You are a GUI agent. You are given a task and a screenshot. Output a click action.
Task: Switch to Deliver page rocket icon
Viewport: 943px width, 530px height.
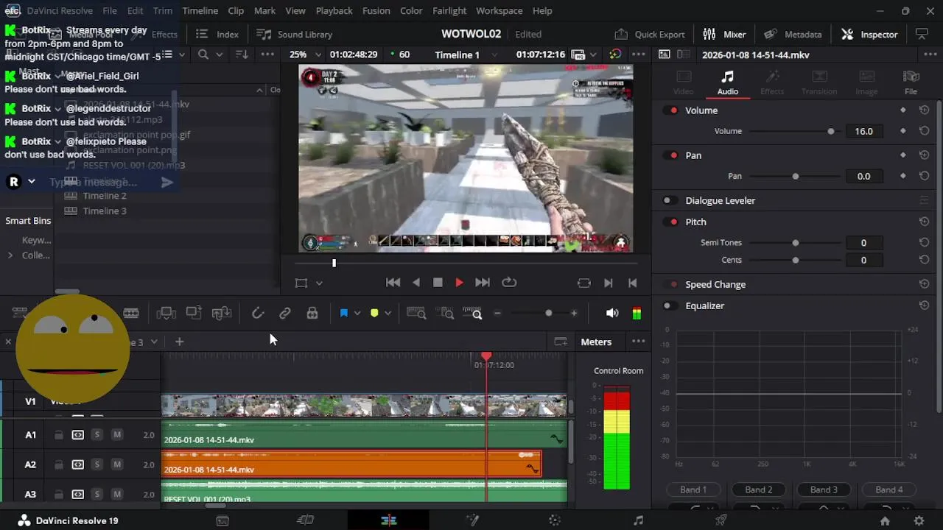click(x=721, y=520)
